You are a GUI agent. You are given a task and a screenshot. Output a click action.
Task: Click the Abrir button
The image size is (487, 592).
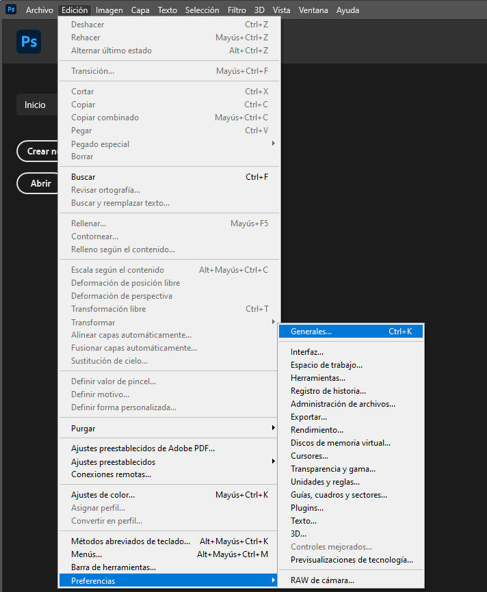[x=40, y=184]
